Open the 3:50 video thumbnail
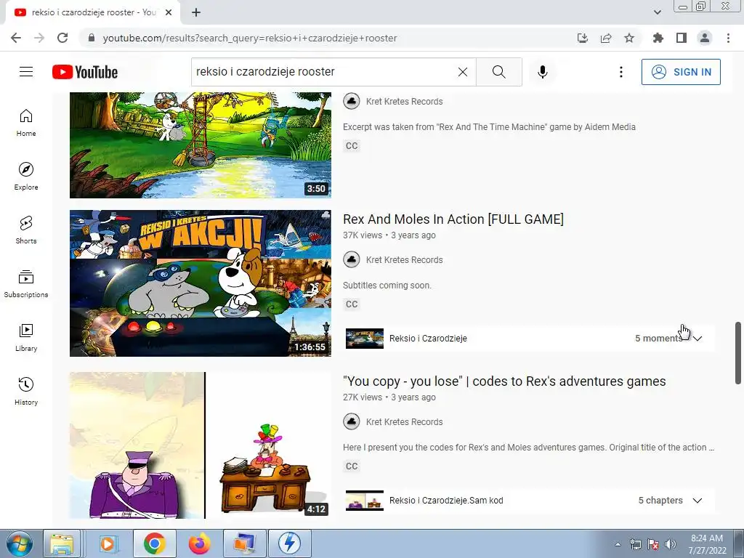 pyautogui.click(x=201, y=145)
